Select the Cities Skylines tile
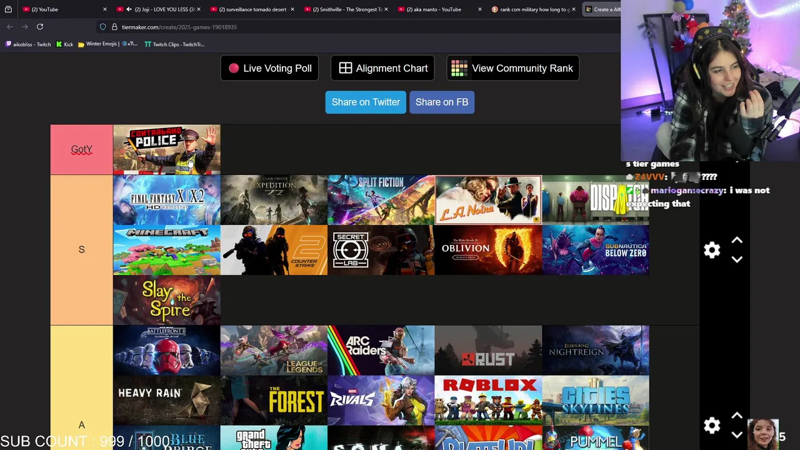This screenshot has height=450, width=800. pos(596,400)
